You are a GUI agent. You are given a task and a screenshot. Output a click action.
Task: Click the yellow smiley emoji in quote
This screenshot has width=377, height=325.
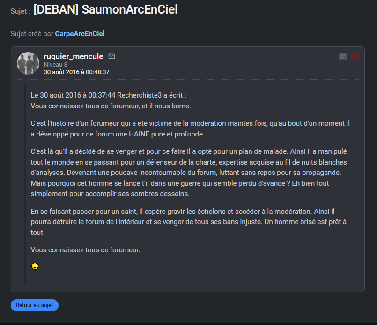tap(35, 266)
